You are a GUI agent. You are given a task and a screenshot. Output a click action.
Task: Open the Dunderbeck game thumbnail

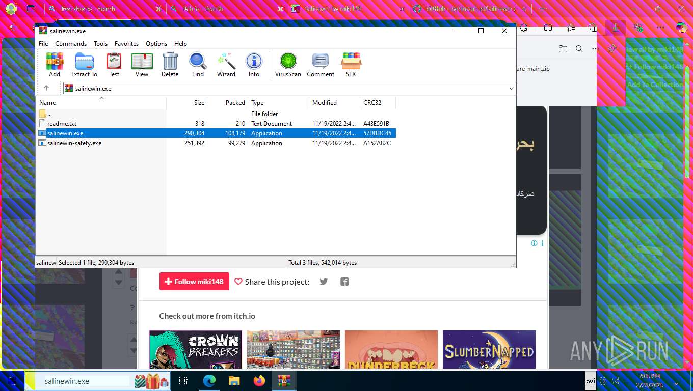391,349
